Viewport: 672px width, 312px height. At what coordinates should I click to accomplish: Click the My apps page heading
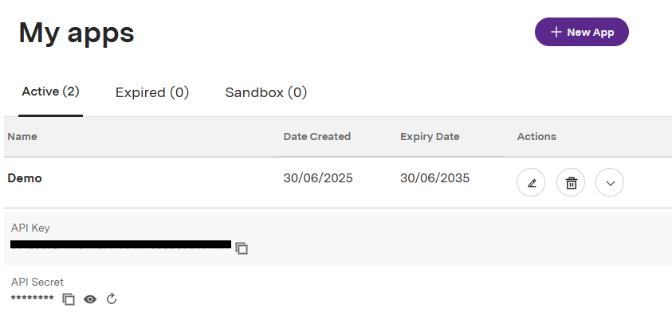[77, 33]
